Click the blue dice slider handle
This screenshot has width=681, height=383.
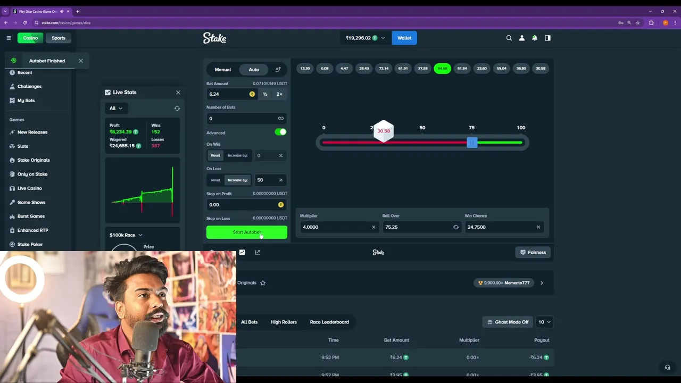pos(472,143)
